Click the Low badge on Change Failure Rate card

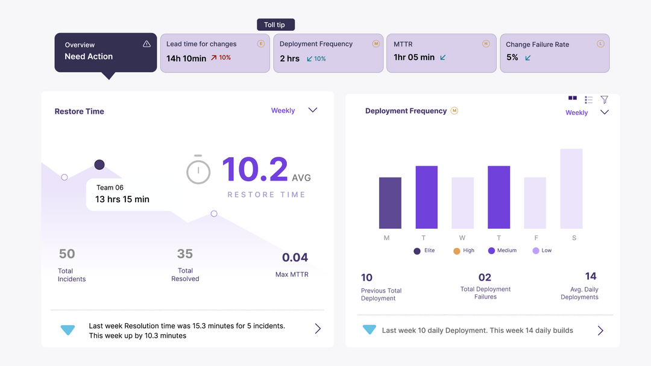click(x=600, y=43)
